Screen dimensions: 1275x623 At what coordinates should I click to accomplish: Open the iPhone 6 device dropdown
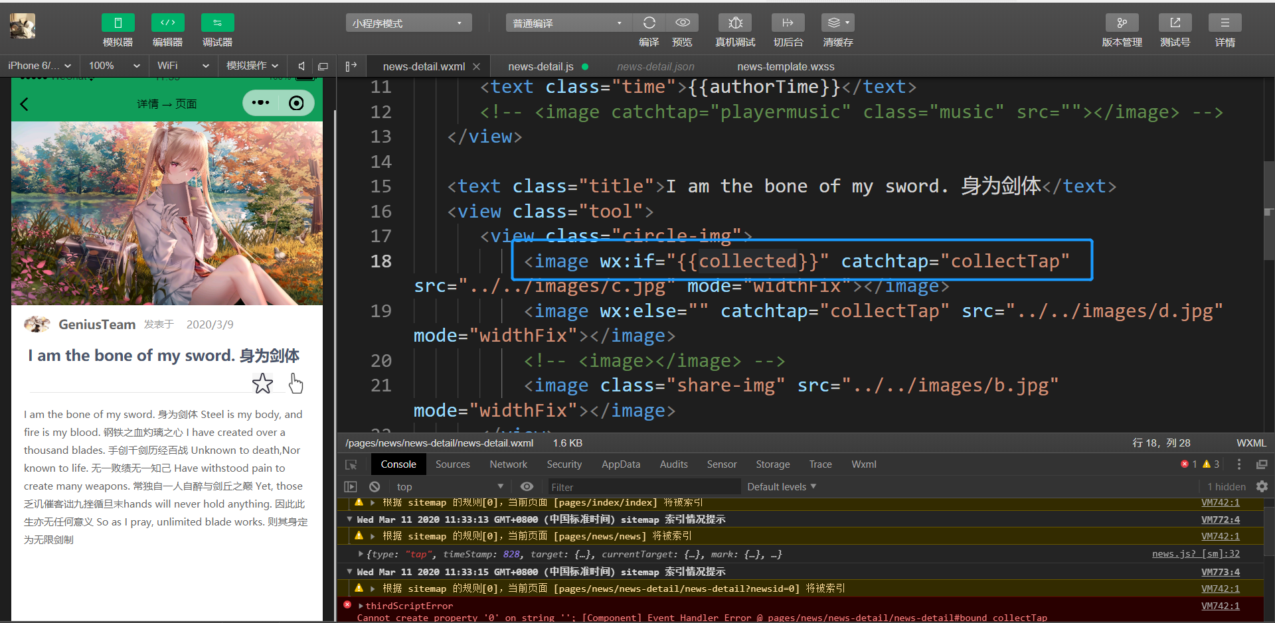[x=40, y=66]
